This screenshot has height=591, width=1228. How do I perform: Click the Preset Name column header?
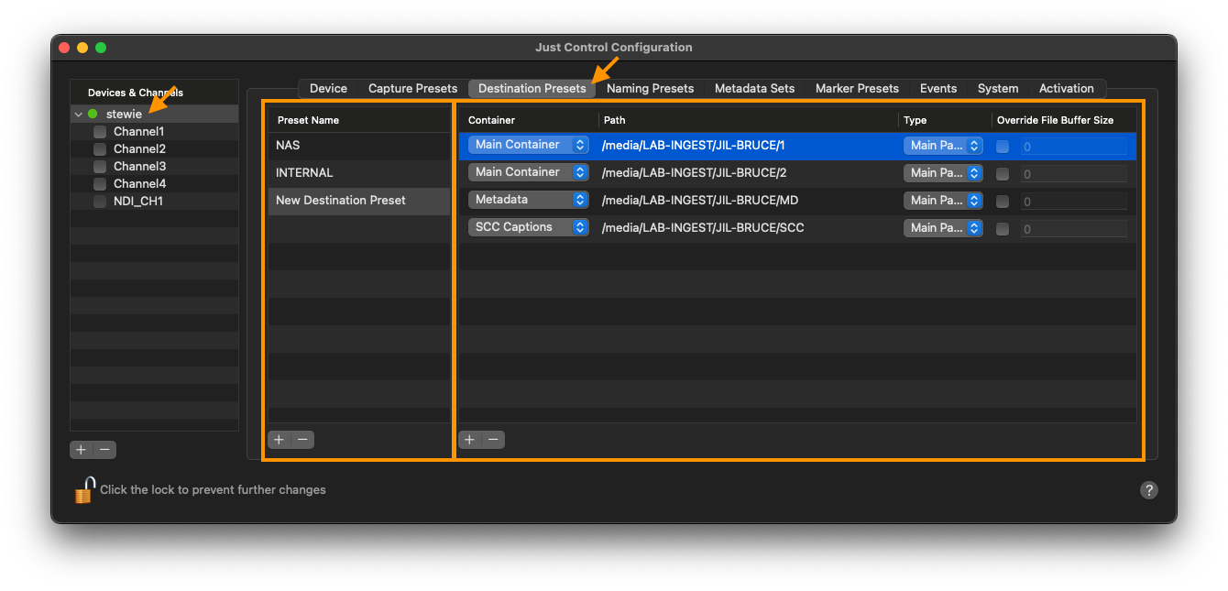click(359, 120)
